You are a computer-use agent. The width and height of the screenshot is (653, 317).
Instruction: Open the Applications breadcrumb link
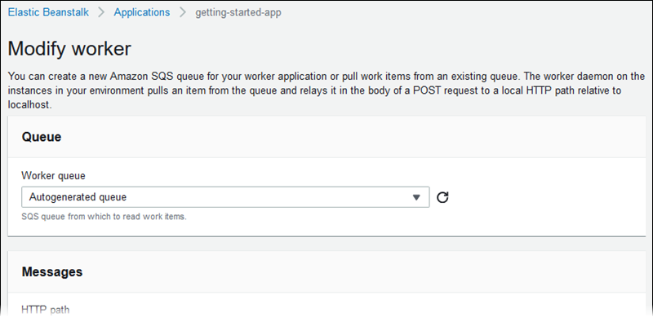click(141, 12)
